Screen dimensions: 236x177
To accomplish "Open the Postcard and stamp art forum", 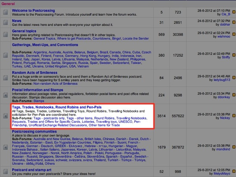I will coord(31,170).
